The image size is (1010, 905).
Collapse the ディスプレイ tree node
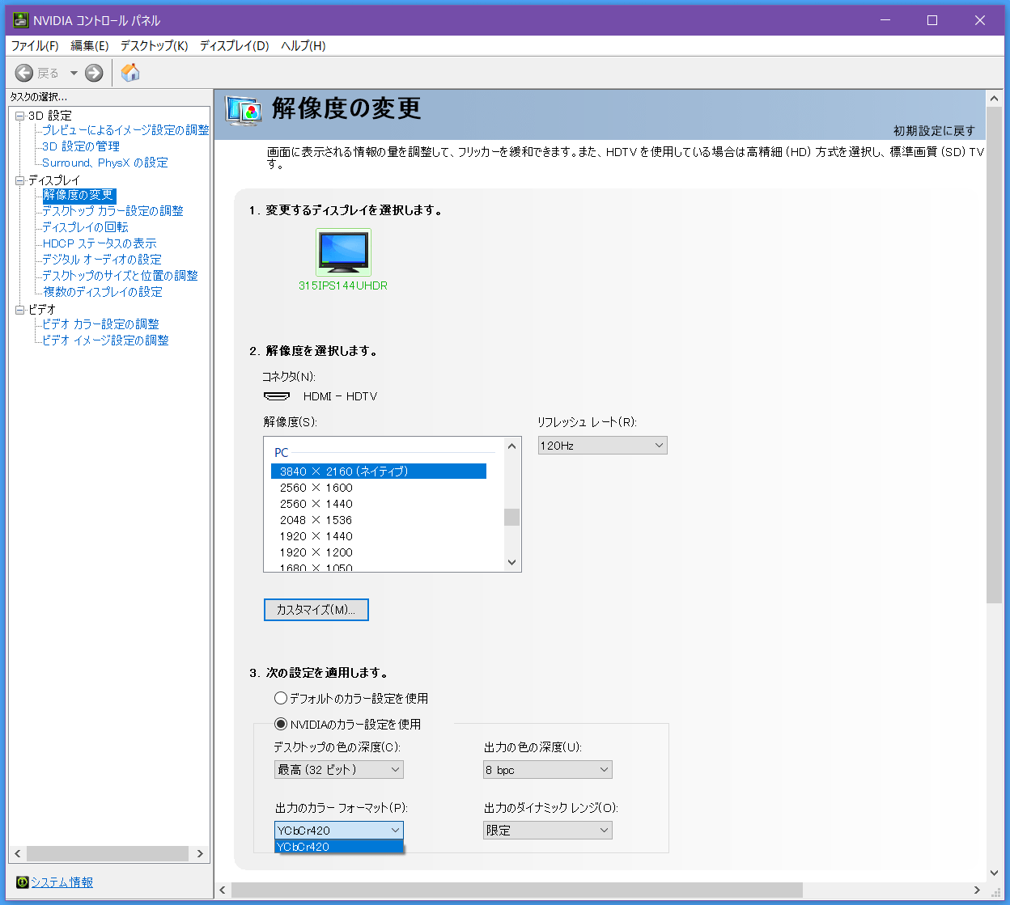(20, 181)
